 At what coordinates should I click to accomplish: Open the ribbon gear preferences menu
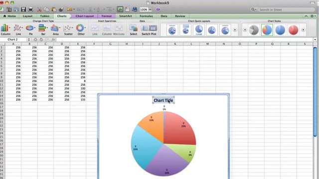(313, 16)
